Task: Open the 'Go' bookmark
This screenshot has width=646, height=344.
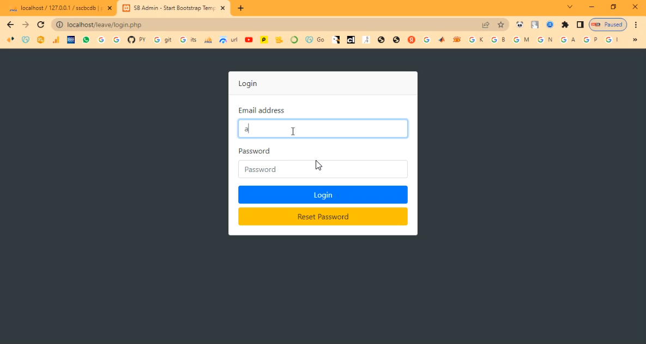Action: pos(315,40)
